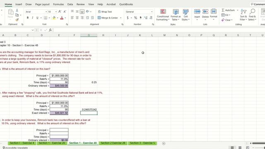Increase decimal places
This screenshot has height=149, width=265.
tap(146, 17)
